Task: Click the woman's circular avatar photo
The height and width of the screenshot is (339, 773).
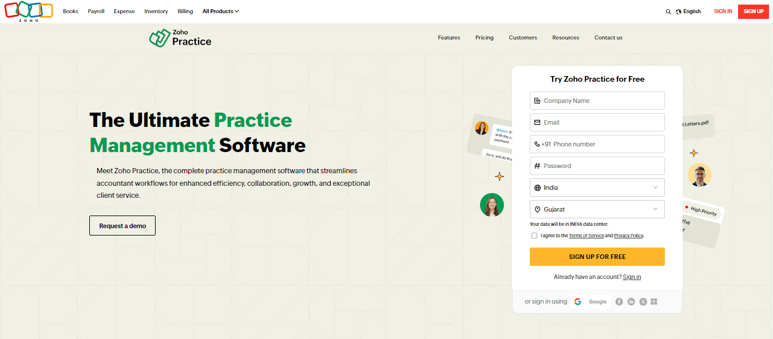Action: (x=491, y=205)
